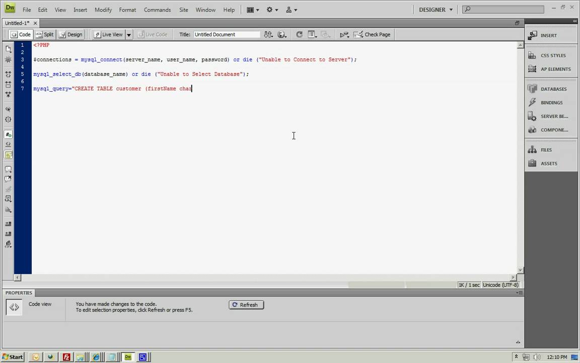The width and height of the screenshot is (580, 363).
Task: Click the Collapse Full Tag icon
Action: pyautogui.click(x=8, y=75)
